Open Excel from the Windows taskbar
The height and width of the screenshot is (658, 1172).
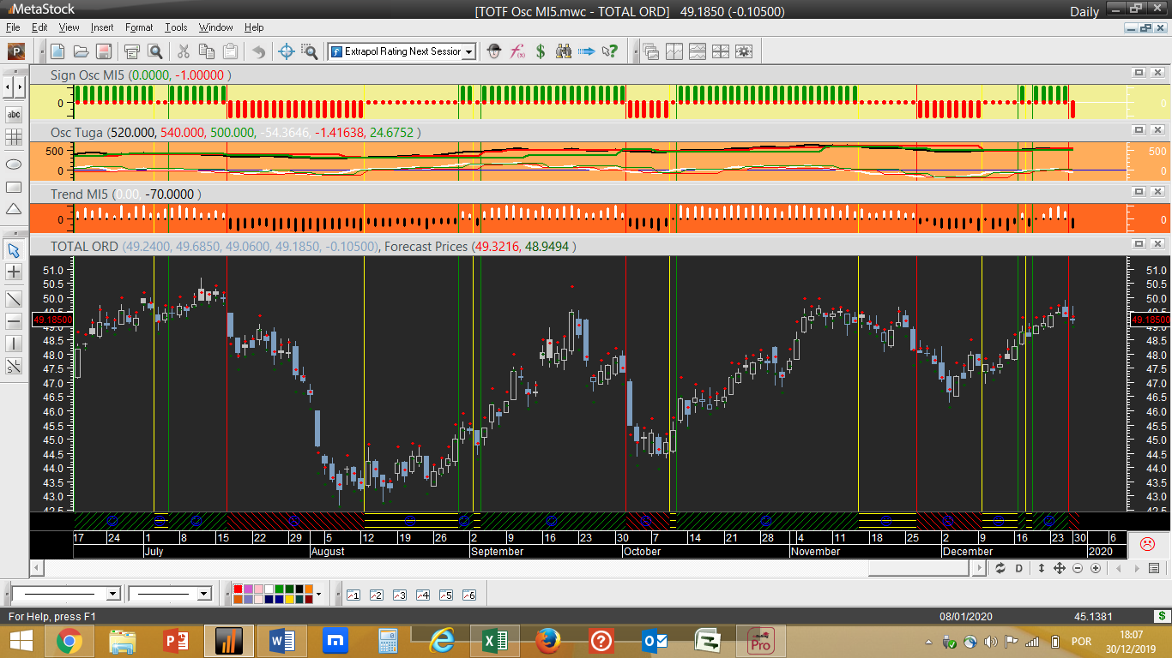click(495, 641)
